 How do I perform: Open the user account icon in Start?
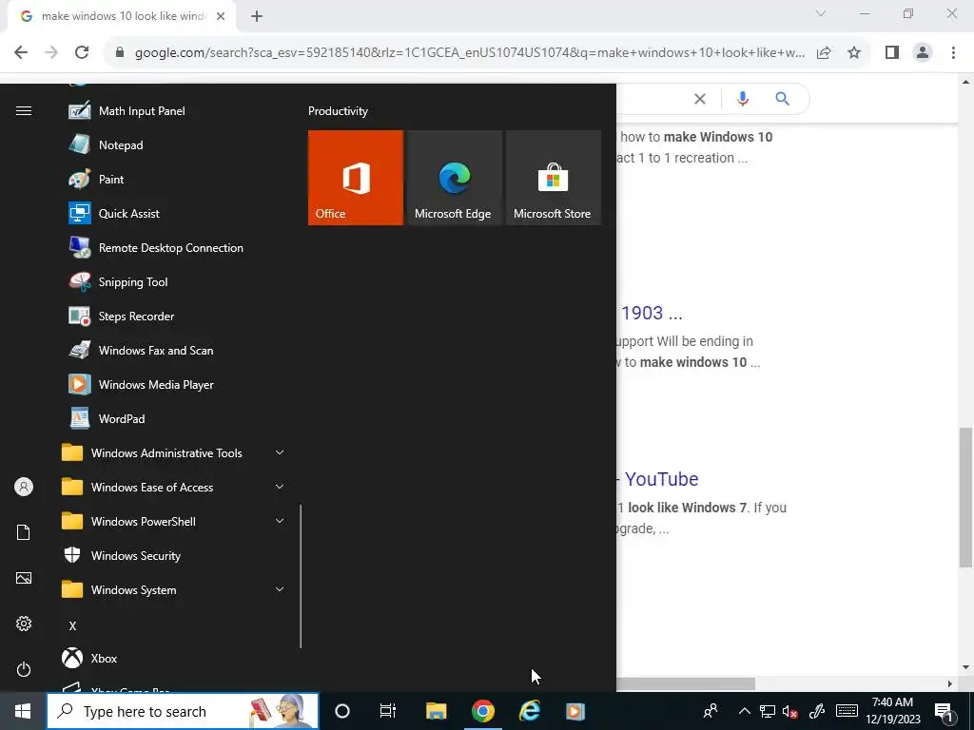pyautogui.click(x=24, y=487)
